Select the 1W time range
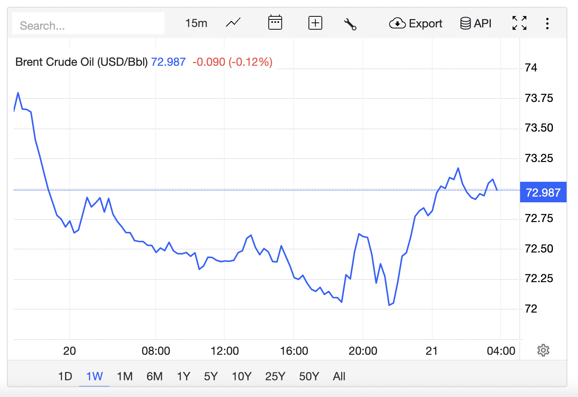578x397 pixels. [94, 376]
